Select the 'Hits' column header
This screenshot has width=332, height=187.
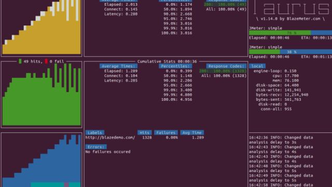pyautogui.click(x=144, y=133)
